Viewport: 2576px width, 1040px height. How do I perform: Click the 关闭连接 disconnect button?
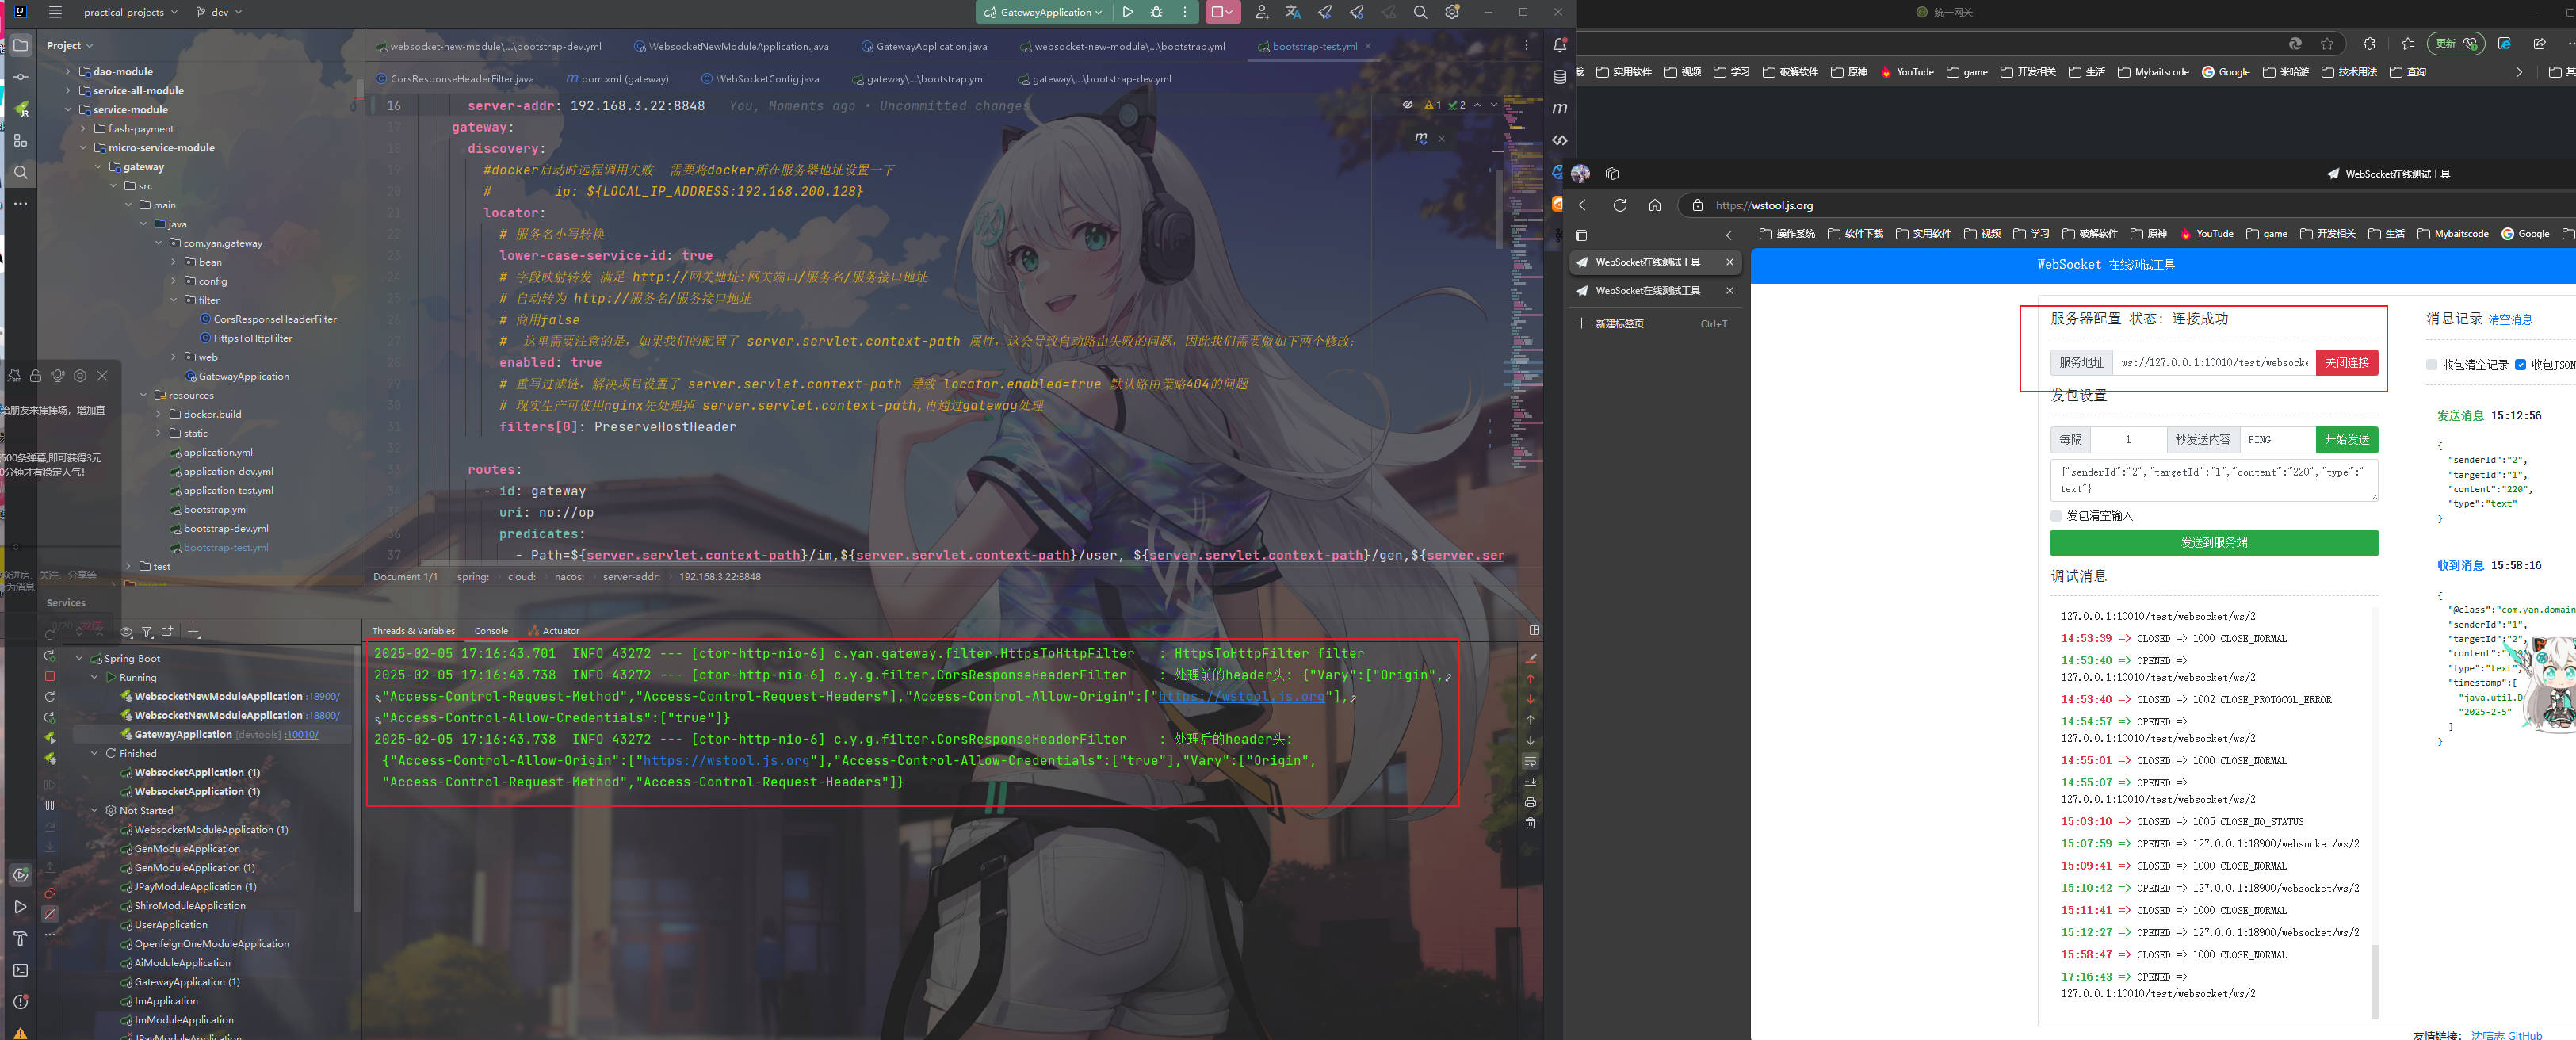2347,363
